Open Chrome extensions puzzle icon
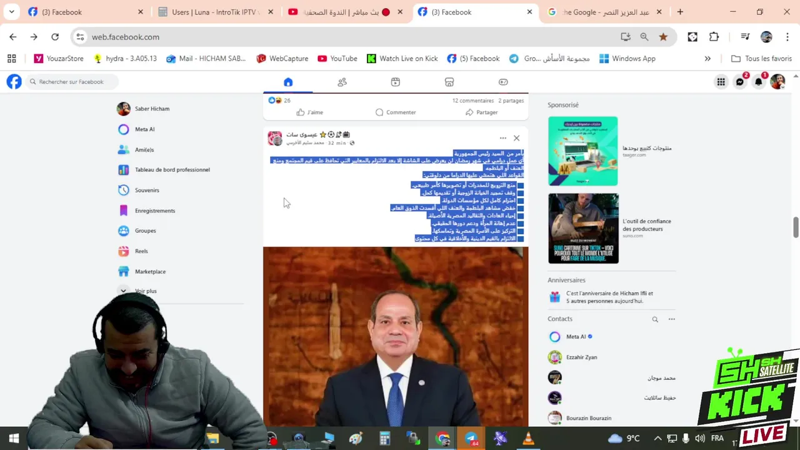Image resolution: width=800 pixels, height=450 pixels. coord(714,37)
